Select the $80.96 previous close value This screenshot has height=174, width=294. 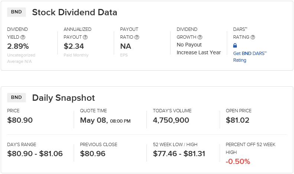tap(93, 154)
